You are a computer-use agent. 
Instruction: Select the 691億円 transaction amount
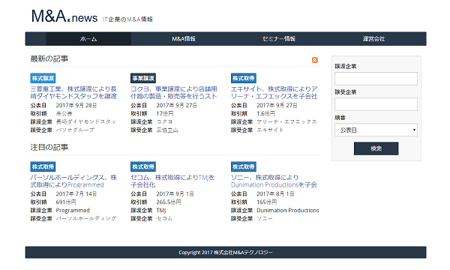coord(66,202)
